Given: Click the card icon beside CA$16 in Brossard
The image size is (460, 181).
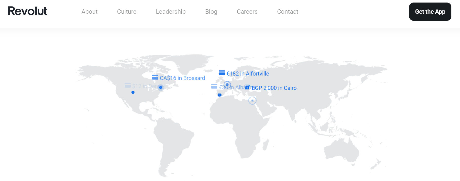Looking at the screenshot, I should [156, 78].
